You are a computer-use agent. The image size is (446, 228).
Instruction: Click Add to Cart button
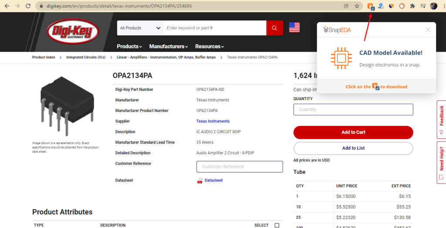click(x=353, y=132)
